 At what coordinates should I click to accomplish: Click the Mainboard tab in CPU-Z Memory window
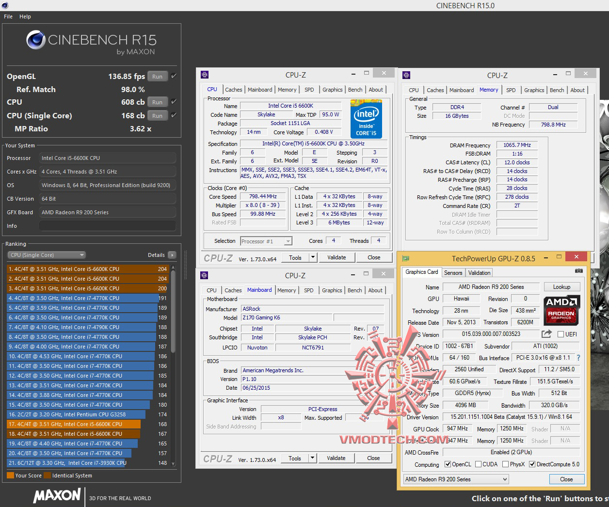pyautogui.click(x=462, y=90)
